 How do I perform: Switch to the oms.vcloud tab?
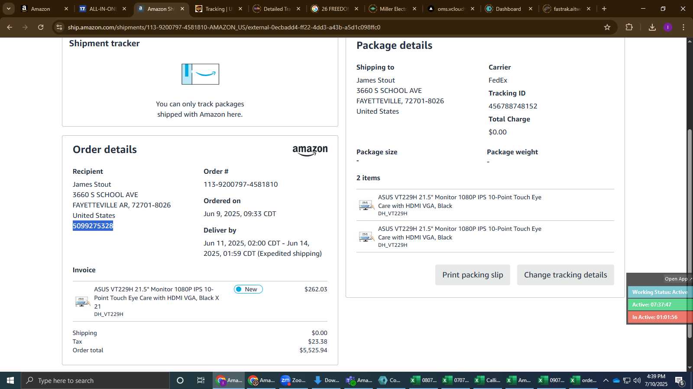[450, 9]
